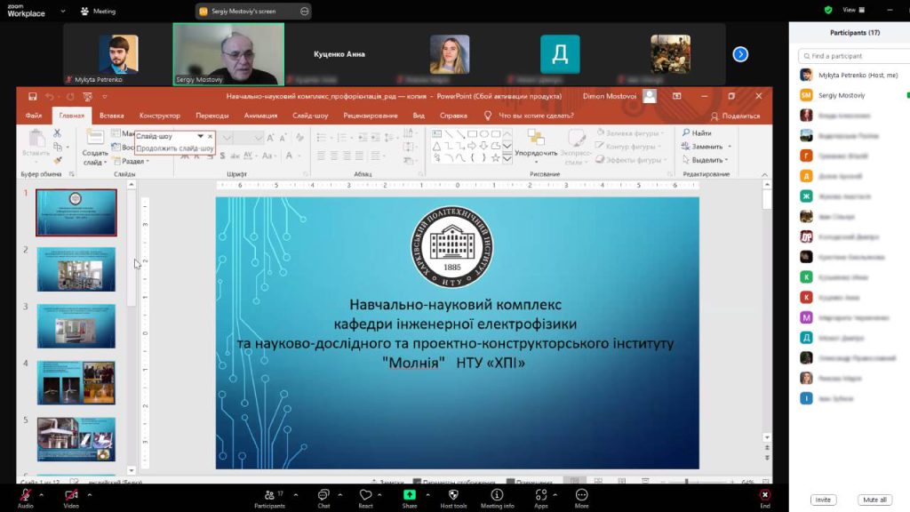The height and width of the screenshot is (512, 910).
Task: Open Meeting info
Action: [497, 495]
